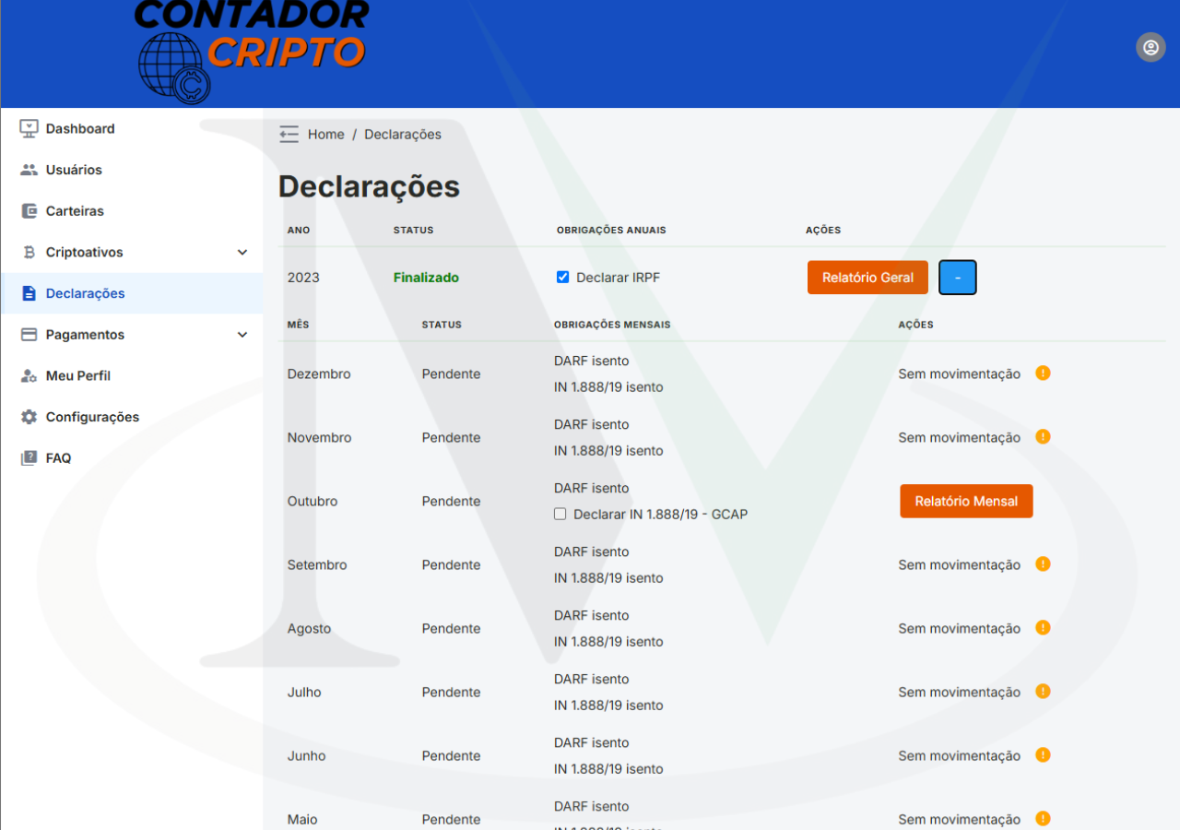Open Home via the breadcrumb link
Image resolution: width=1180 pixels, height=830 pixels.
[x=325, y=134]
